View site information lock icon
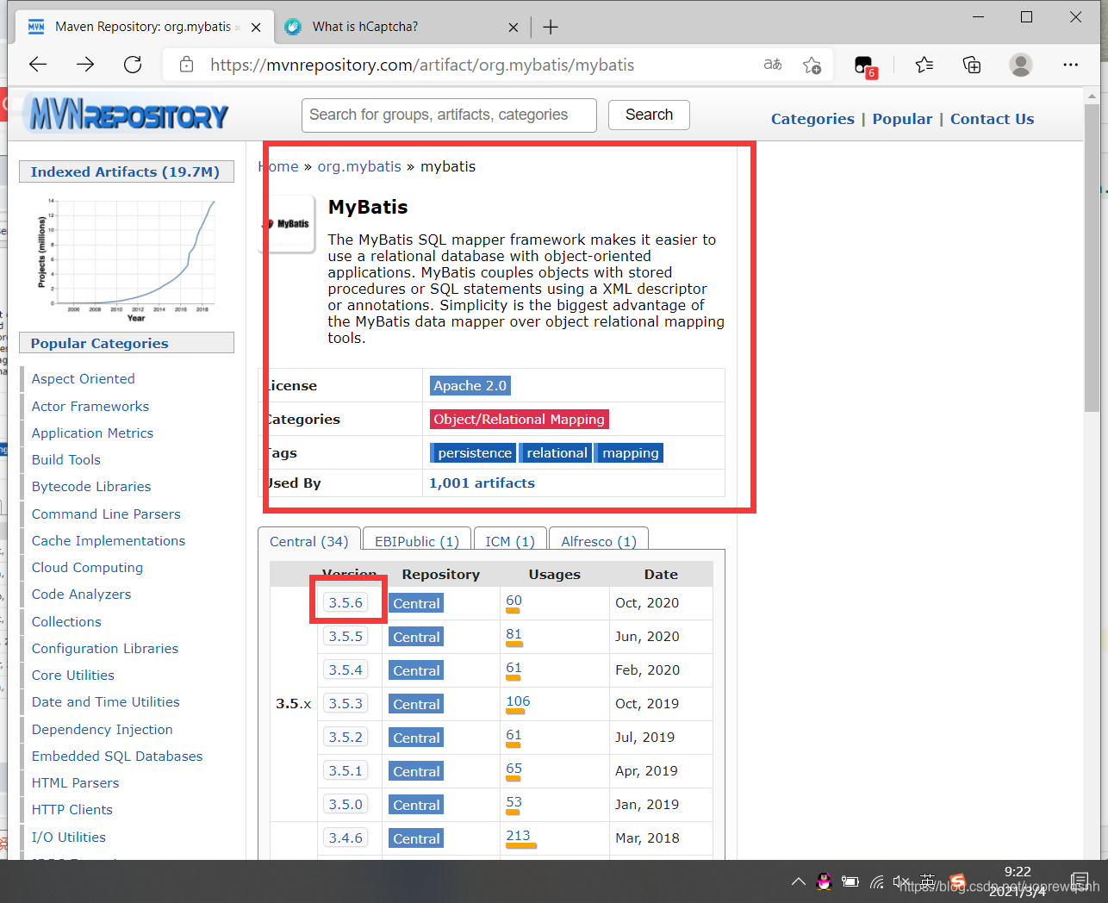 (186, 65)
